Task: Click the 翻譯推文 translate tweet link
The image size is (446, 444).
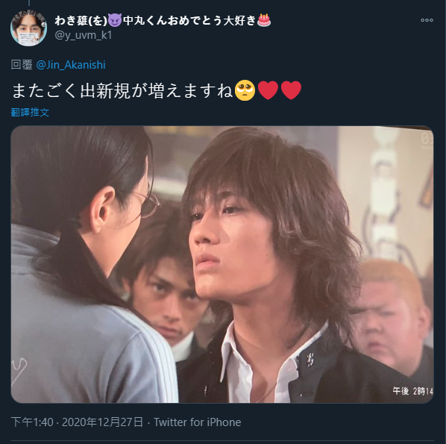Action: [x=30, y=112]
